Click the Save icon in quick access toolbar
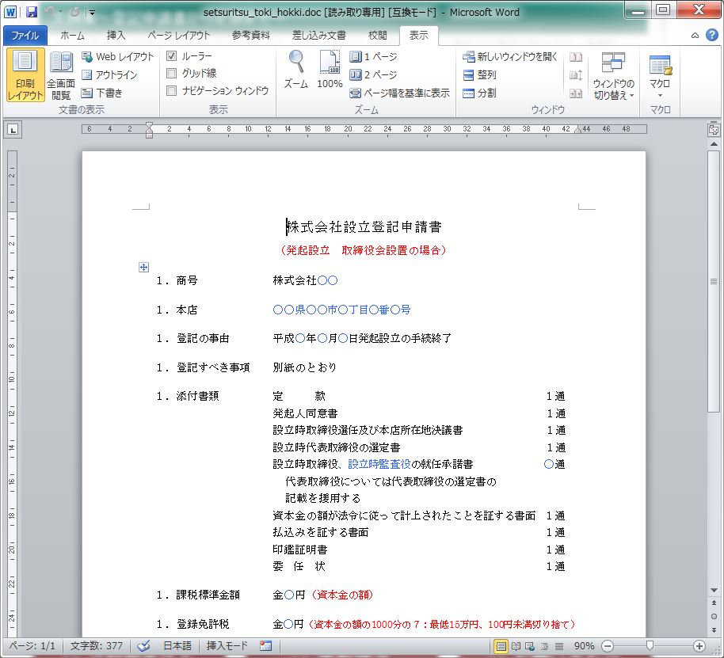The image size is (724, 658). (x=32, y=12)
